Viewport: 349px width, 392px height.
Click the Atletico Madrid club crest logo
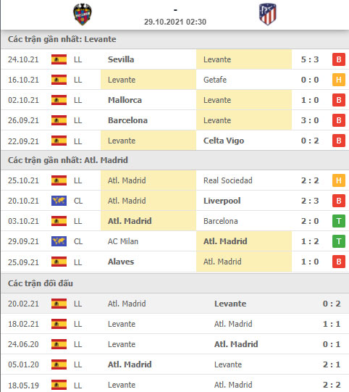point(268,14)
